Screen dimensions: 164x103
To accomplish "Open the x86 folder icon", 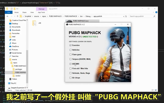I will click(34, 23).
